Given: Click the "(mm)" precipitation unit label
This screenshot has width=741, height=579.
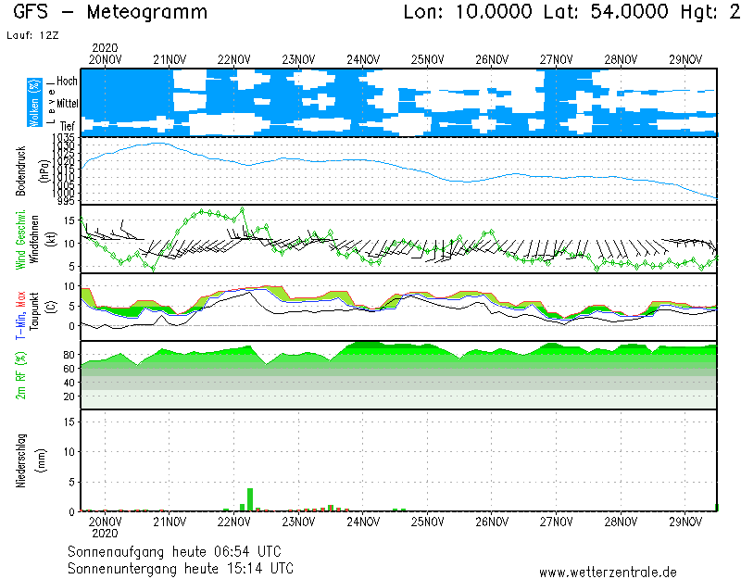Looking at the screenshot, I should pos(42,460).
